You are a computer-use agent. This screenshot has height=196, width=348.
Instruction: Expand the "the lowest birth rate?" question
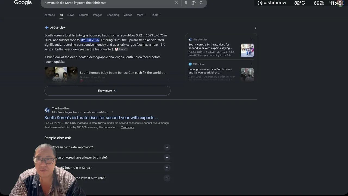point(107,178)
